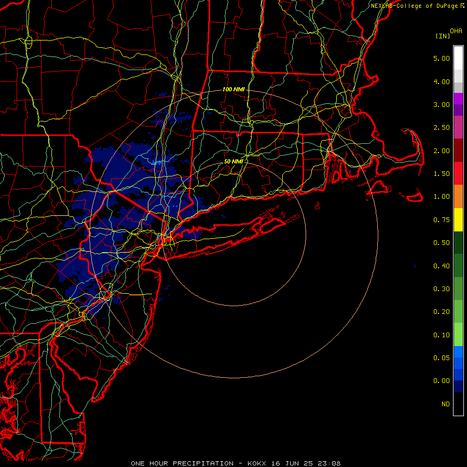Viewport: 467px width, 467px height.
Task: Click the 0.40 legend value
Action: pos(442,266)
